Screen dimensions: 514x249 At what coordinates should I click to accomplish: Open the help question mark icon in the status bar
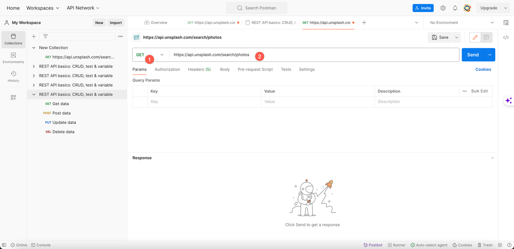(x=508, y=245)
